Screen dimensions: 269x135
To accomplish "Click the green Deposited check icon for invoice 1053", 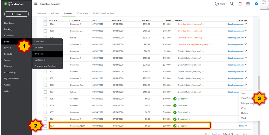I will tap(175, 99).
